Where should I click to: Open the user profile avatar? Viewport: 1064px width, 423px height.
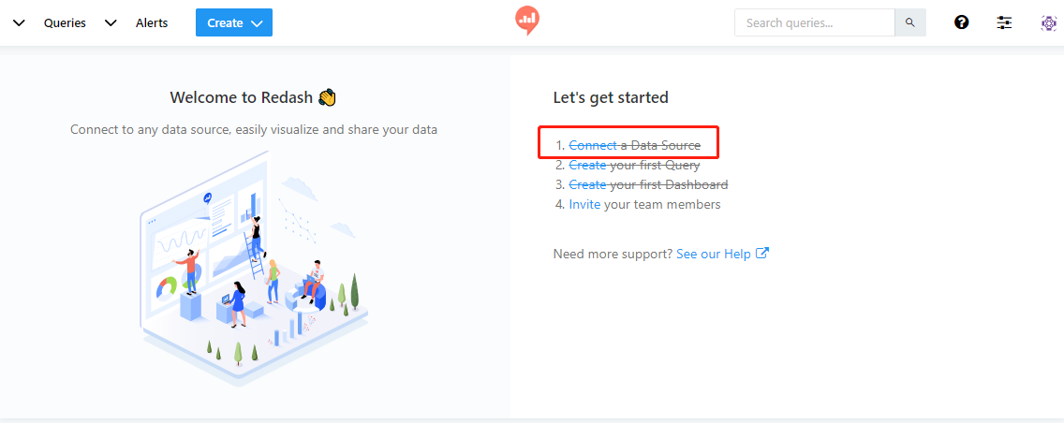coord(1048,22)
